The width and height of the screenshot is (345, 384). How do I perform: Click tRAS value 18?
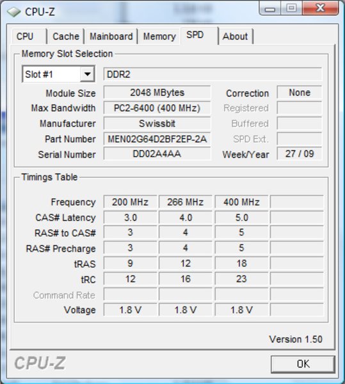[241, 263]
